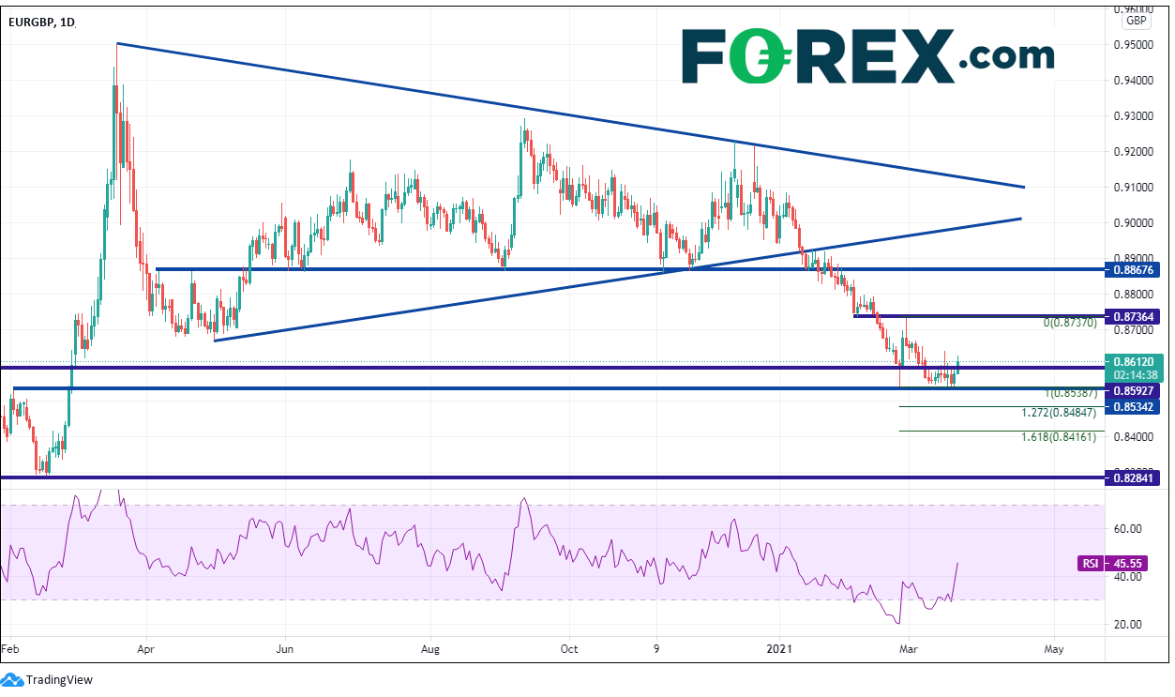This screenshot has width=1175, height=697.
Task: Click the 2021 marker on time axis
Action: tap(779, 647)
